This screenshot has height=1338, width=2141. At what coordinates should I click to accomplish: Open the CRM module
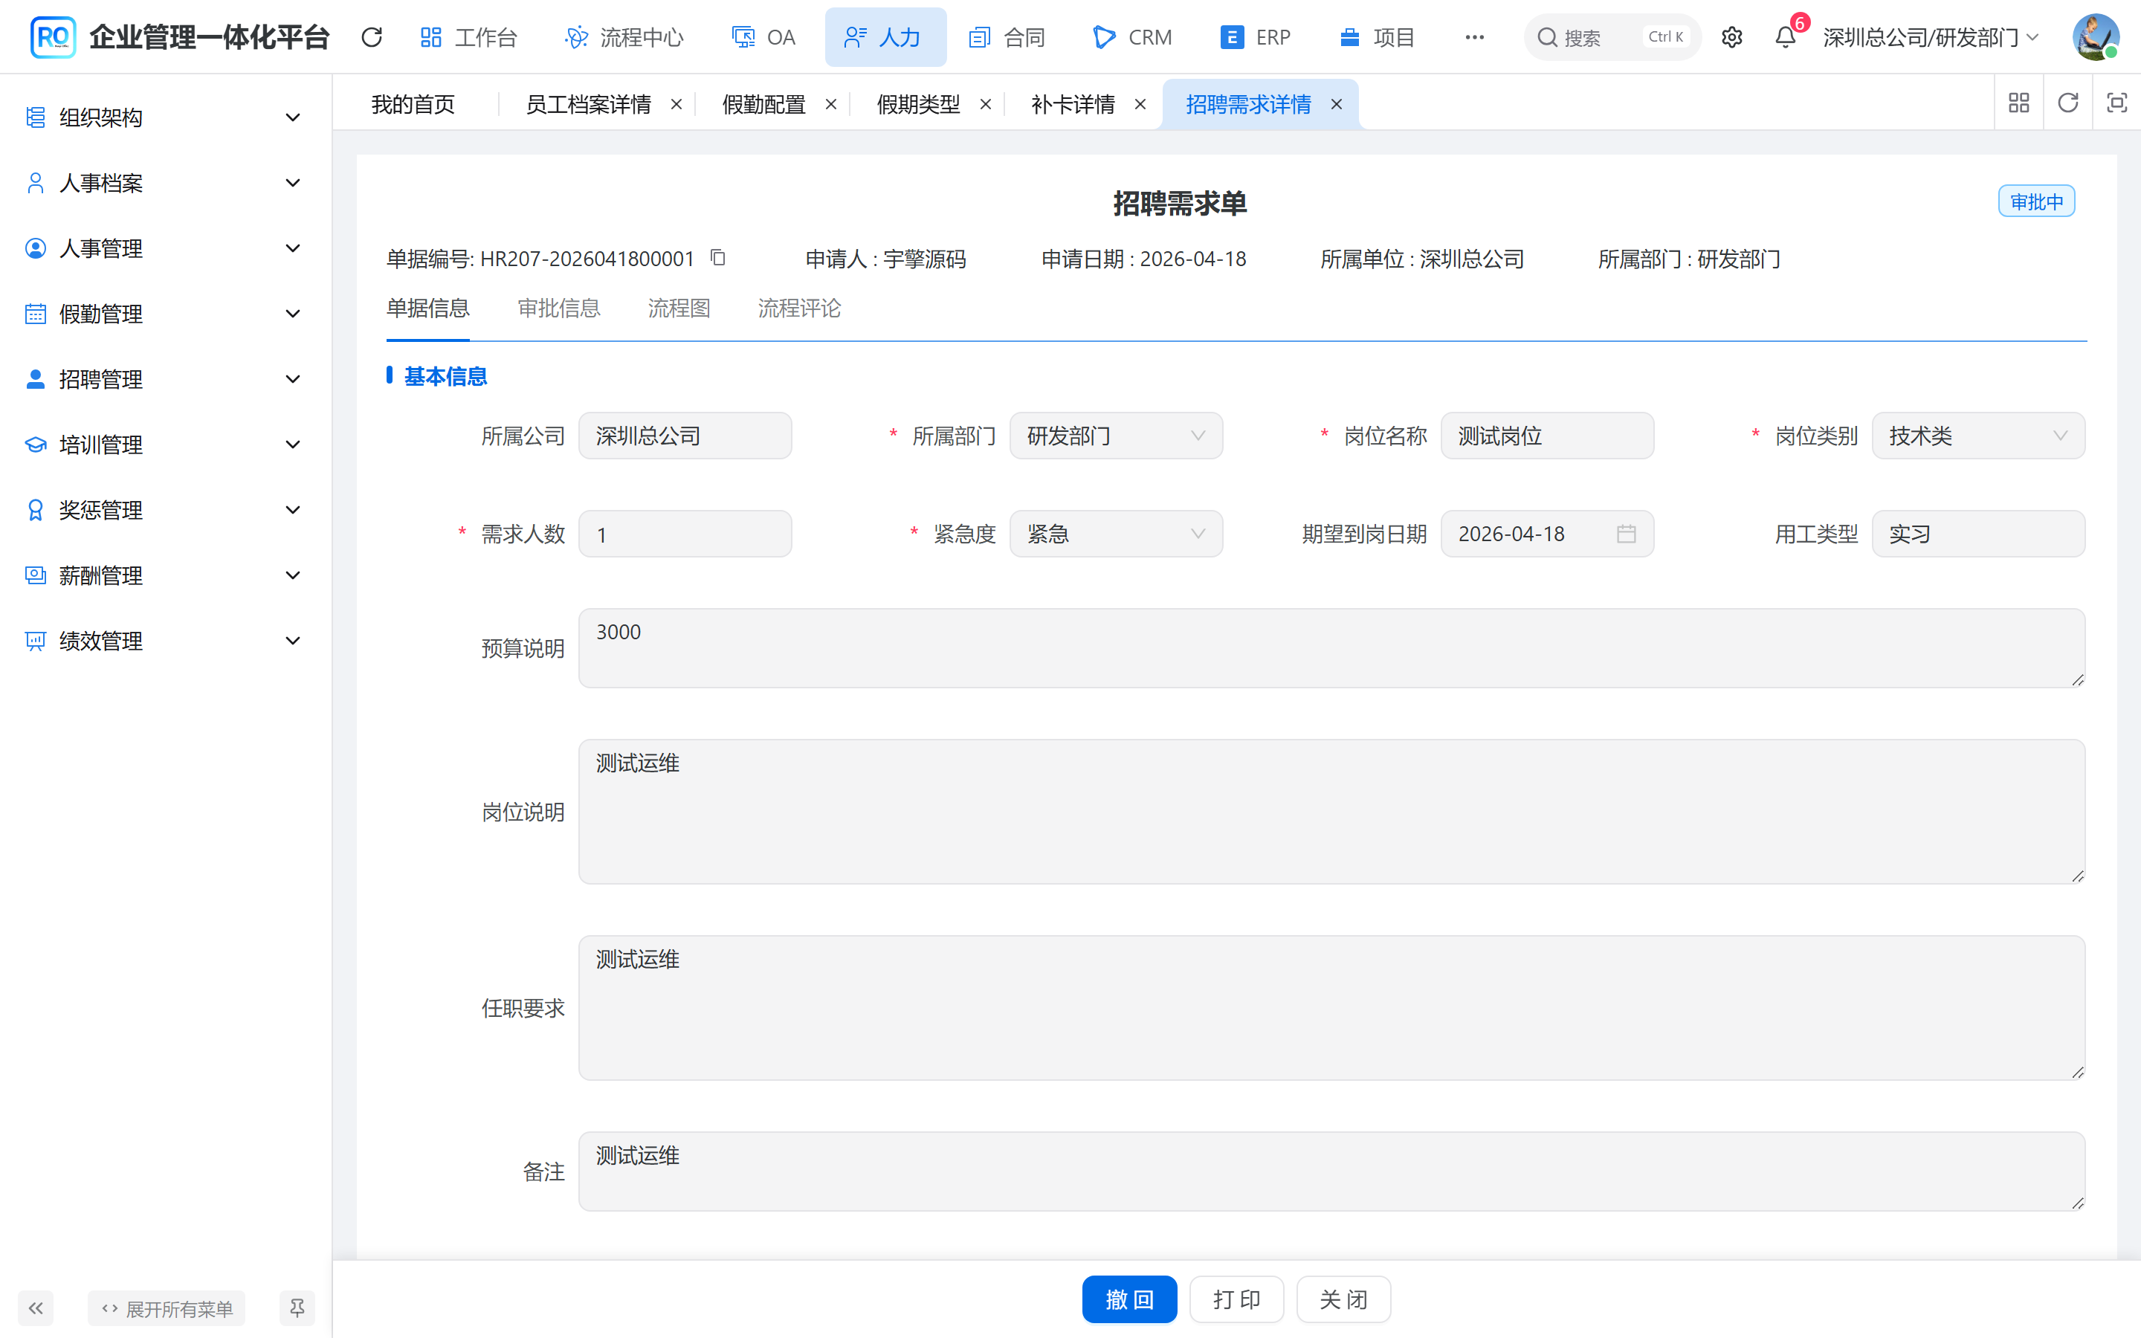(x=1132, y=37)
